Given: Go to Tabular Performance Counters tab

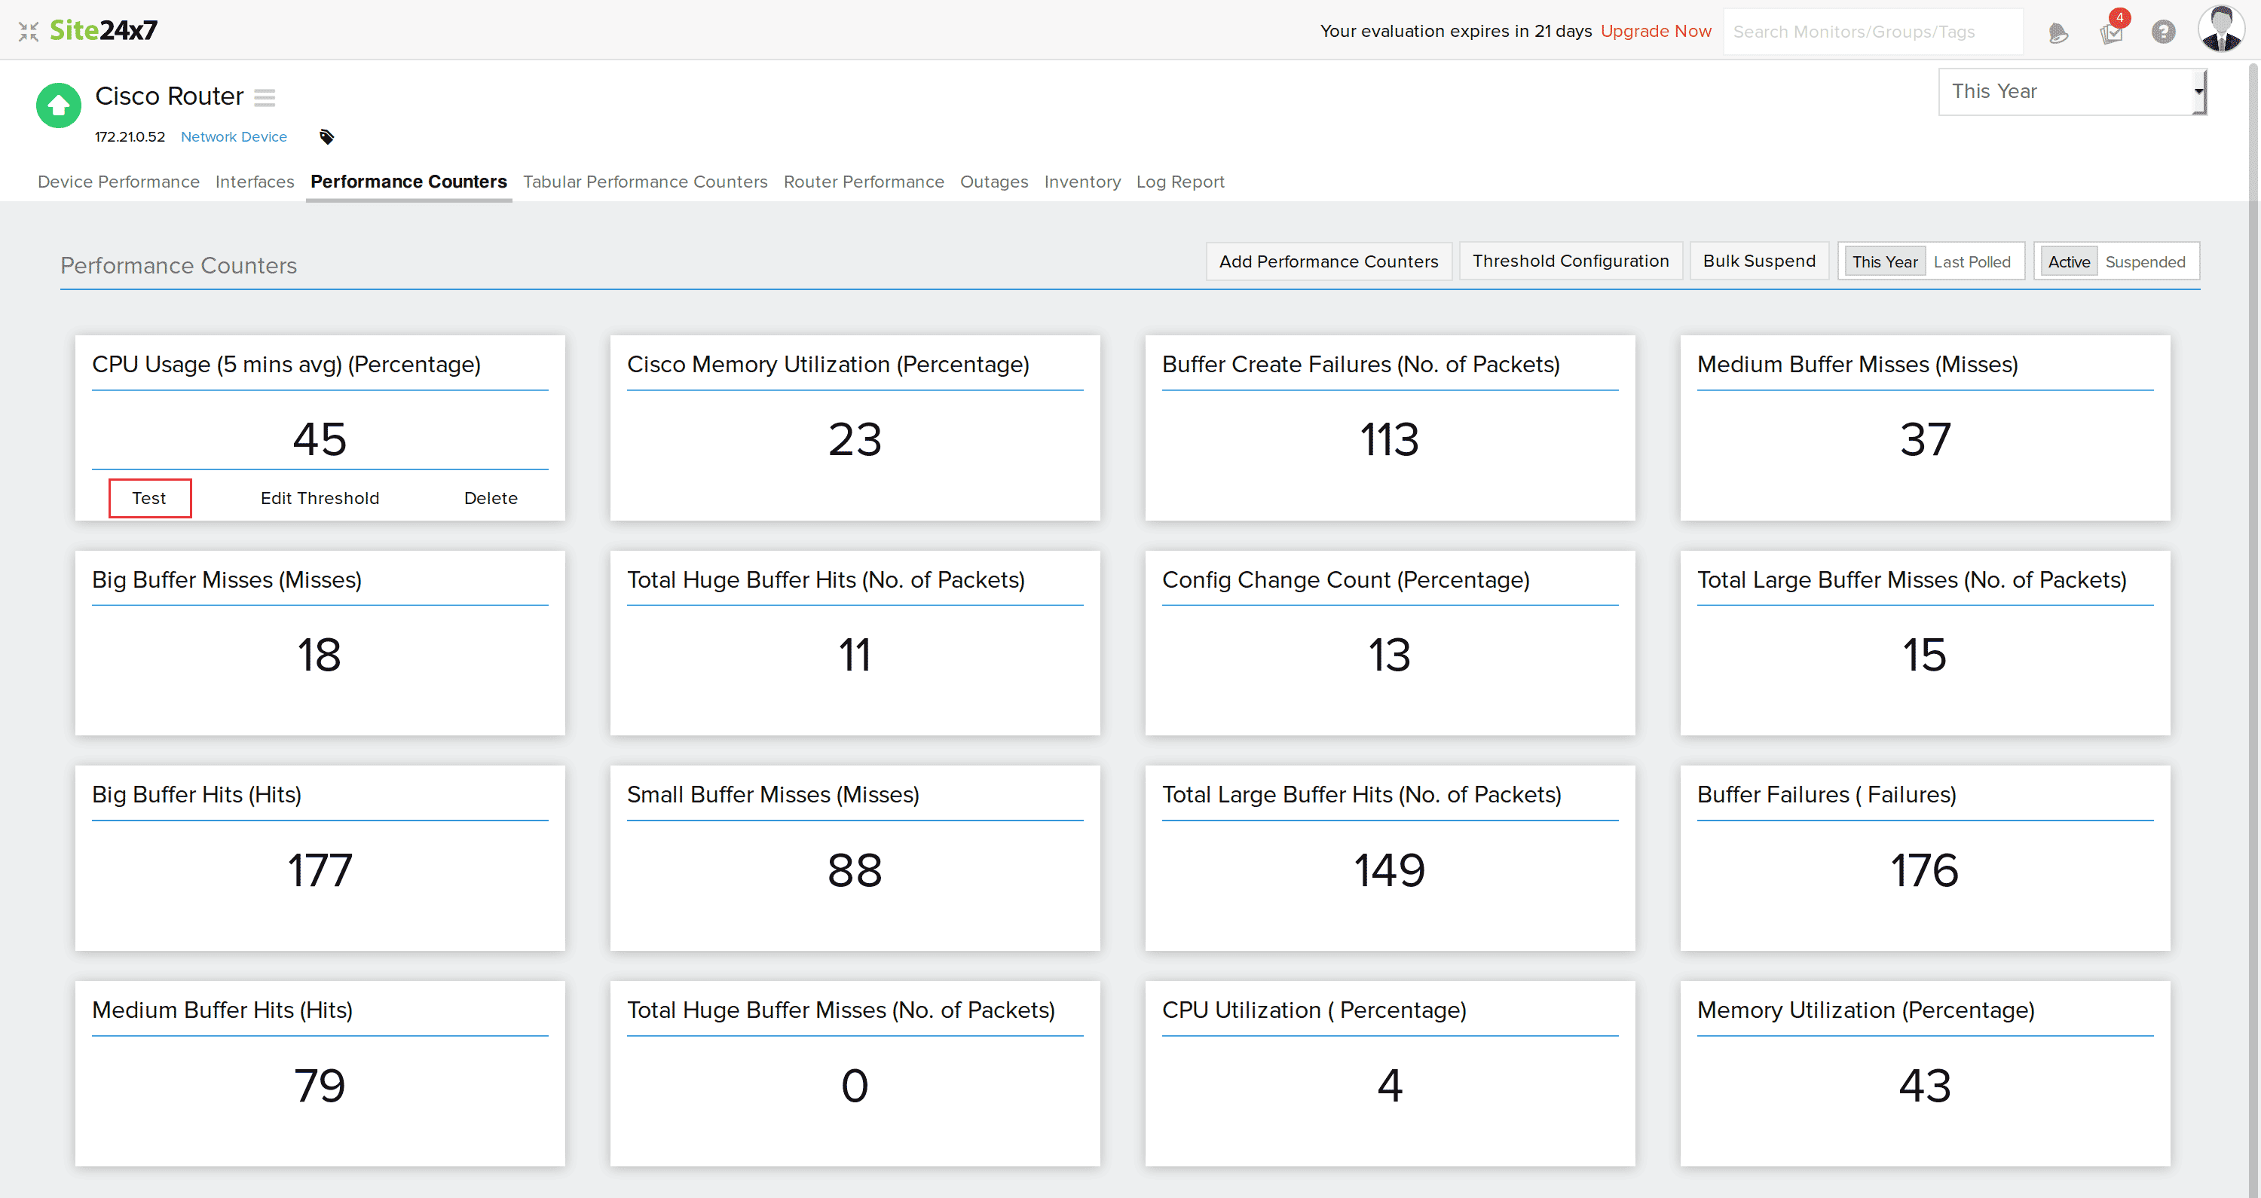Looking at the screenshot, I should [x=644, y=182].
